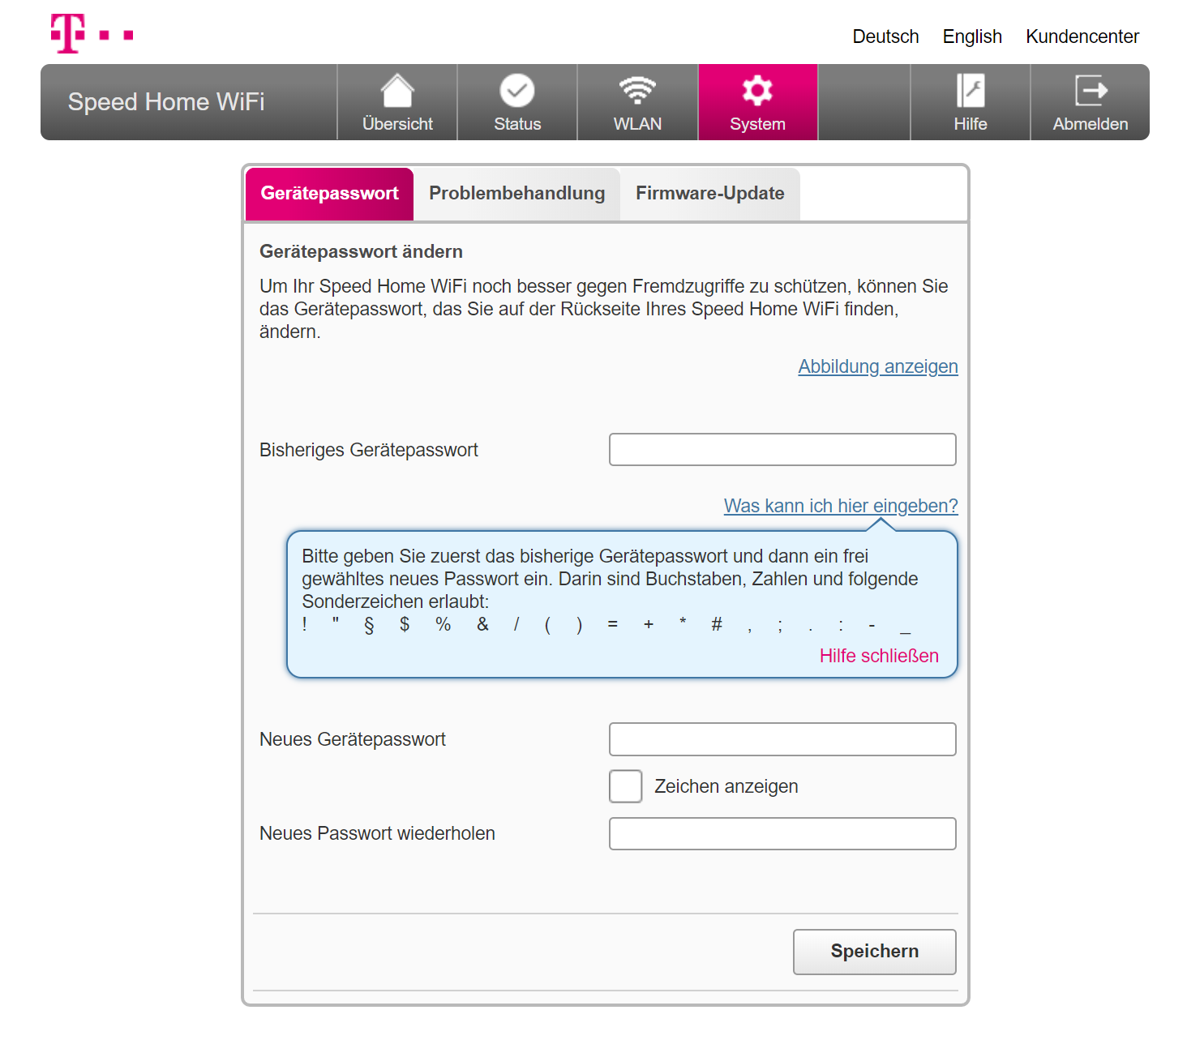Click the 'Bisheriges Gerätepasswort' label
1187x1040 pixels.
[369, 450]
